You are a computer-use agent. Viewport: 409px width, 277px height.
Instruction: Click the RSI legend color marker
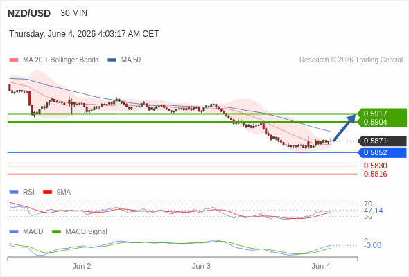coord(14,193)
